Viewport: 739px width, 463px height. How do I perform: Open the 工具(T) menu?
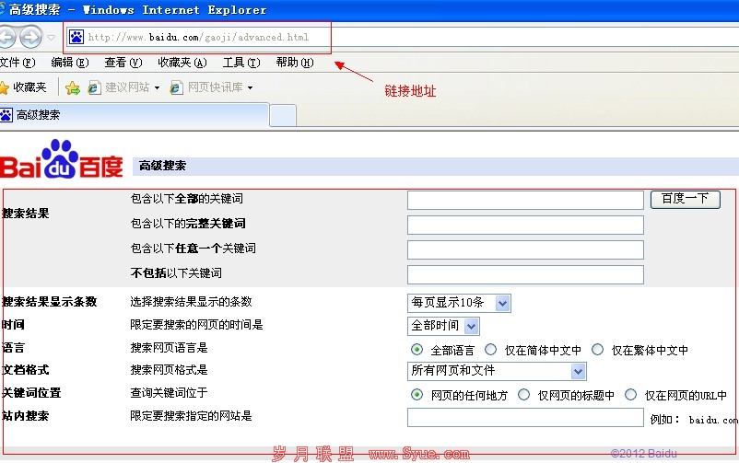241,63
